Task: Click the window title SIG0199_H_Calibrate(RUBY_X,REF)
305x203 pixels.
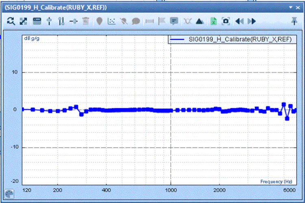Action: pos(56,8)
